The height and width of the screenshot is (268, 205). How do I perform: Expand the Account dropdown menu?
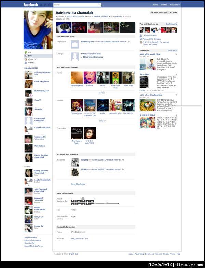175,5
